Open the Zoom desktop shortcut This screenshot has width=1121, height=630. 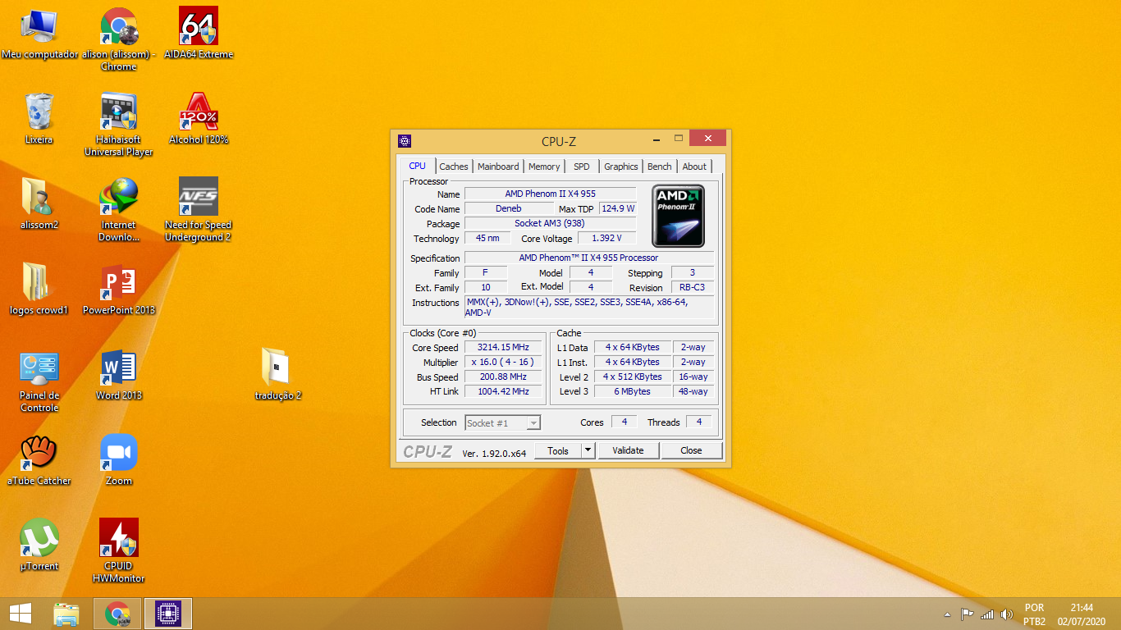click(x=119, y=461)
